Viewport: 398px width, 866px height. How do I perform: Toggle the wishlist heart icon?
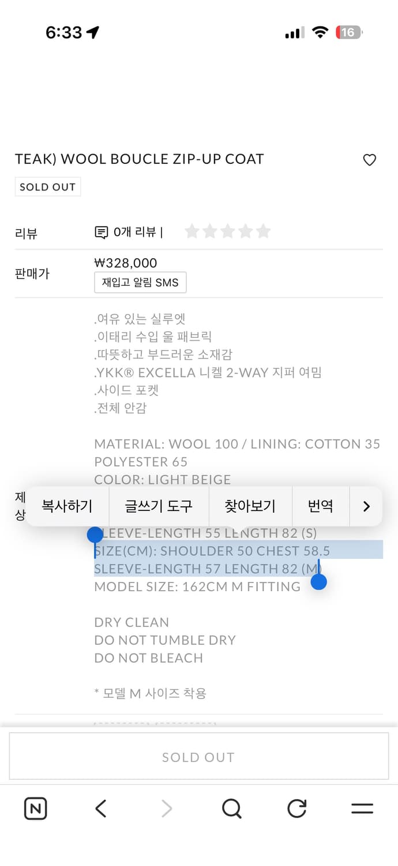point(369,160)
